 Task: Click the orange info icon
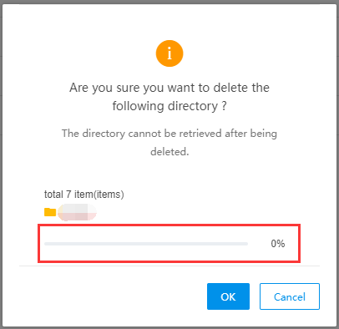pyautogui.click(x=169, y=53)
